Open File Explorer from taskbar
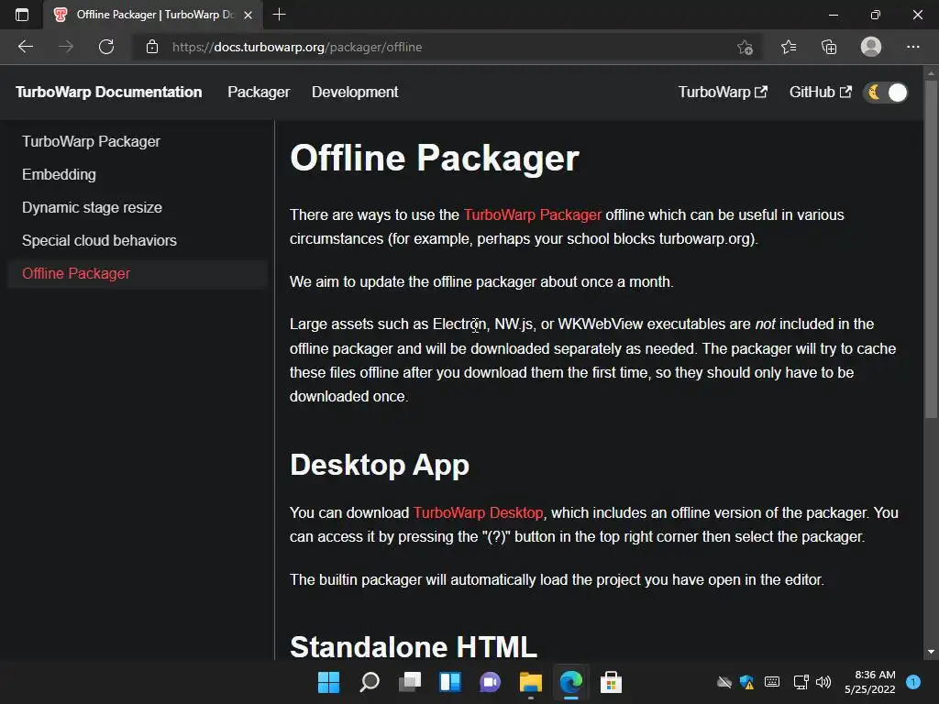 531,682
